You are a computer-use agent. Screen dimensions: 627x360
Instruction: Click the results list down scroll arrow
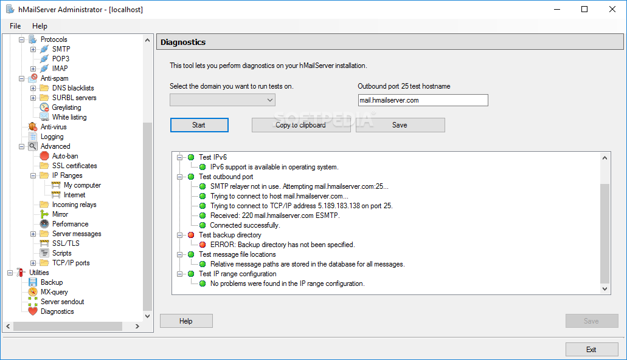pyautogui.click(x=604, y=288)
